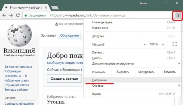The image size is (183, 105).
Task: Reload the page with the refresh icon
Action: (18, 15)
